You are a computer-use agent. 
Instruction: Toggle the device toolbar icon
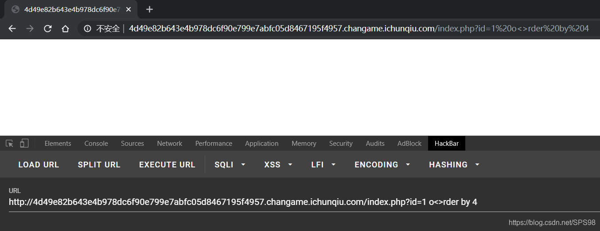(x=24, y=144)
